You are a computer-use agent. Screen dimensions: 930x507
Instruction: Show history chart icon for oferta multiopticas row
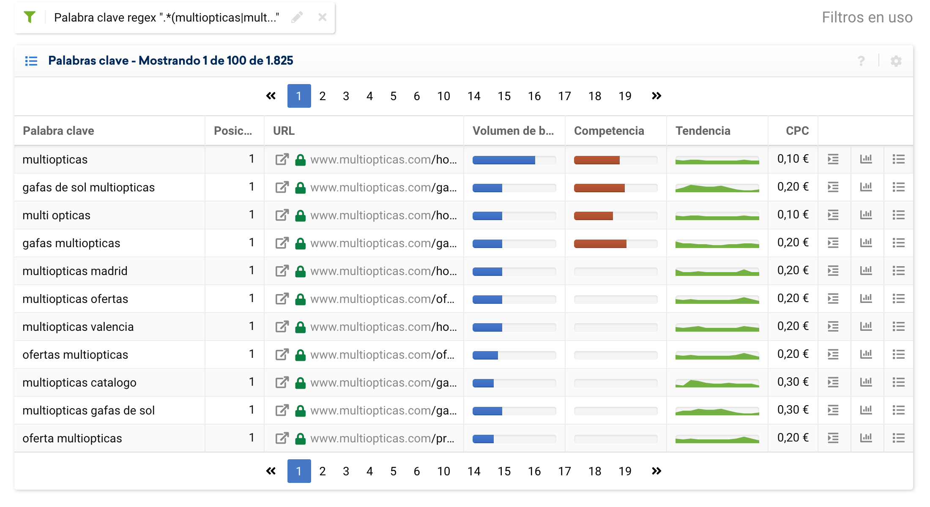(866, 438)
